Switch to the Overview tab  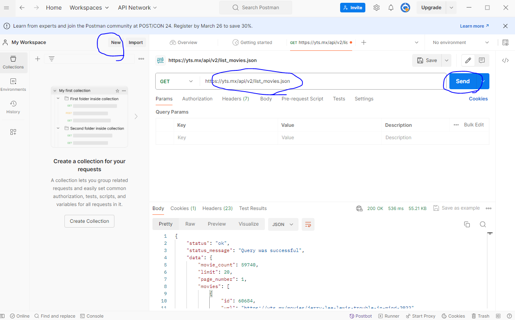183,42
